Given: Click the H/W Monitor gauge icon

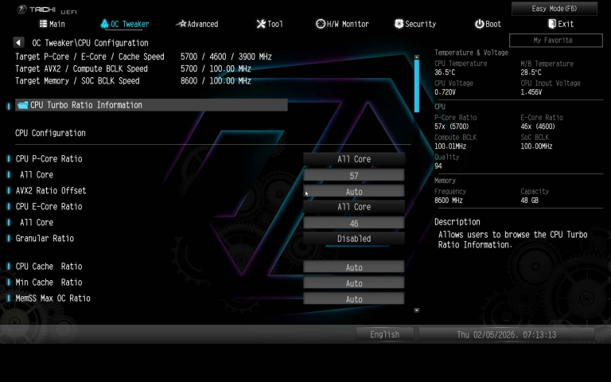Looking at the screenshot, I should pyautogui.click(x=320, y=24).
